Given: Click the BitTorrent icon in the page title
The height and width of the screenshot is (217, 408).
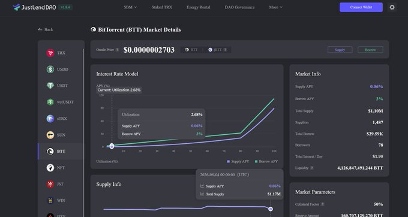Looking at the screenshot, I should tap(93, 29).
